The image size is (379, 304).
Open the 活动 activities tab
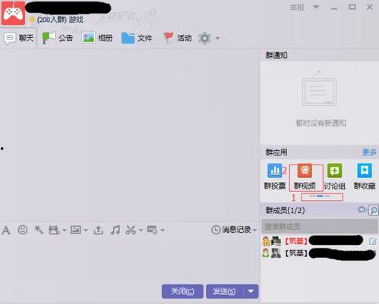pos(178,38)
